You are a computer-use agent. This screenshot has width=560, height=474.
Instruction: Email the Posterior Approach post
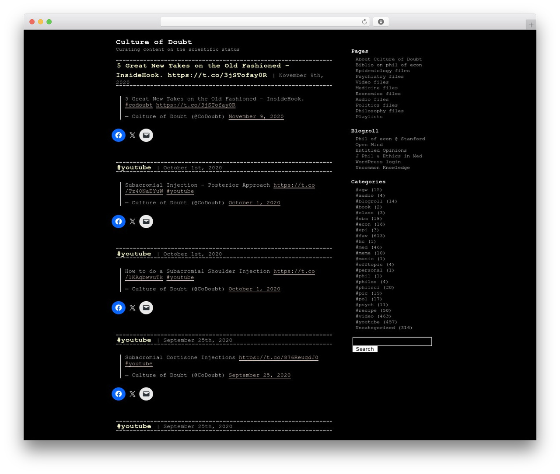pos(146,221)
